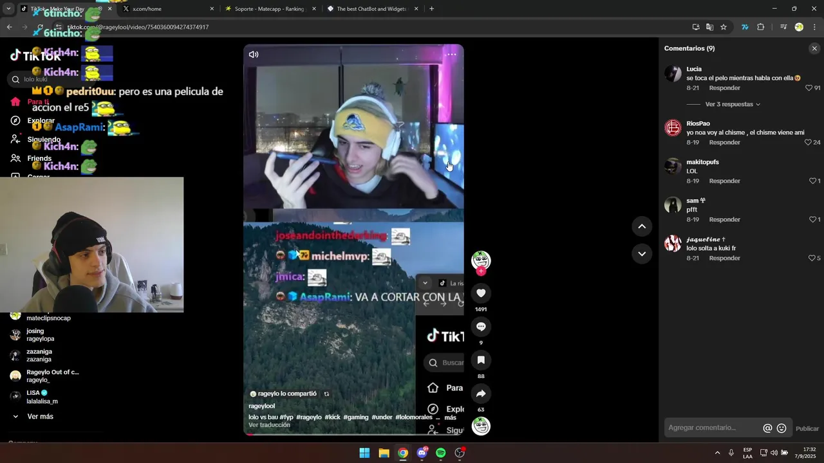Click Responder under makitopufs' comment
Image resolution: width=824 pixels, height=463 pixels.
tap(724, 181)
